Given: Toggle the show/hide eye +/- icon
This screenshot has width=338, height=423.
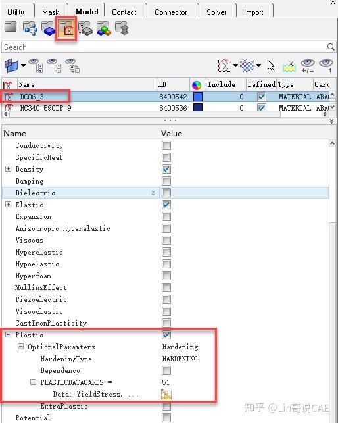Looking at the screenshot, I should 308,66.
